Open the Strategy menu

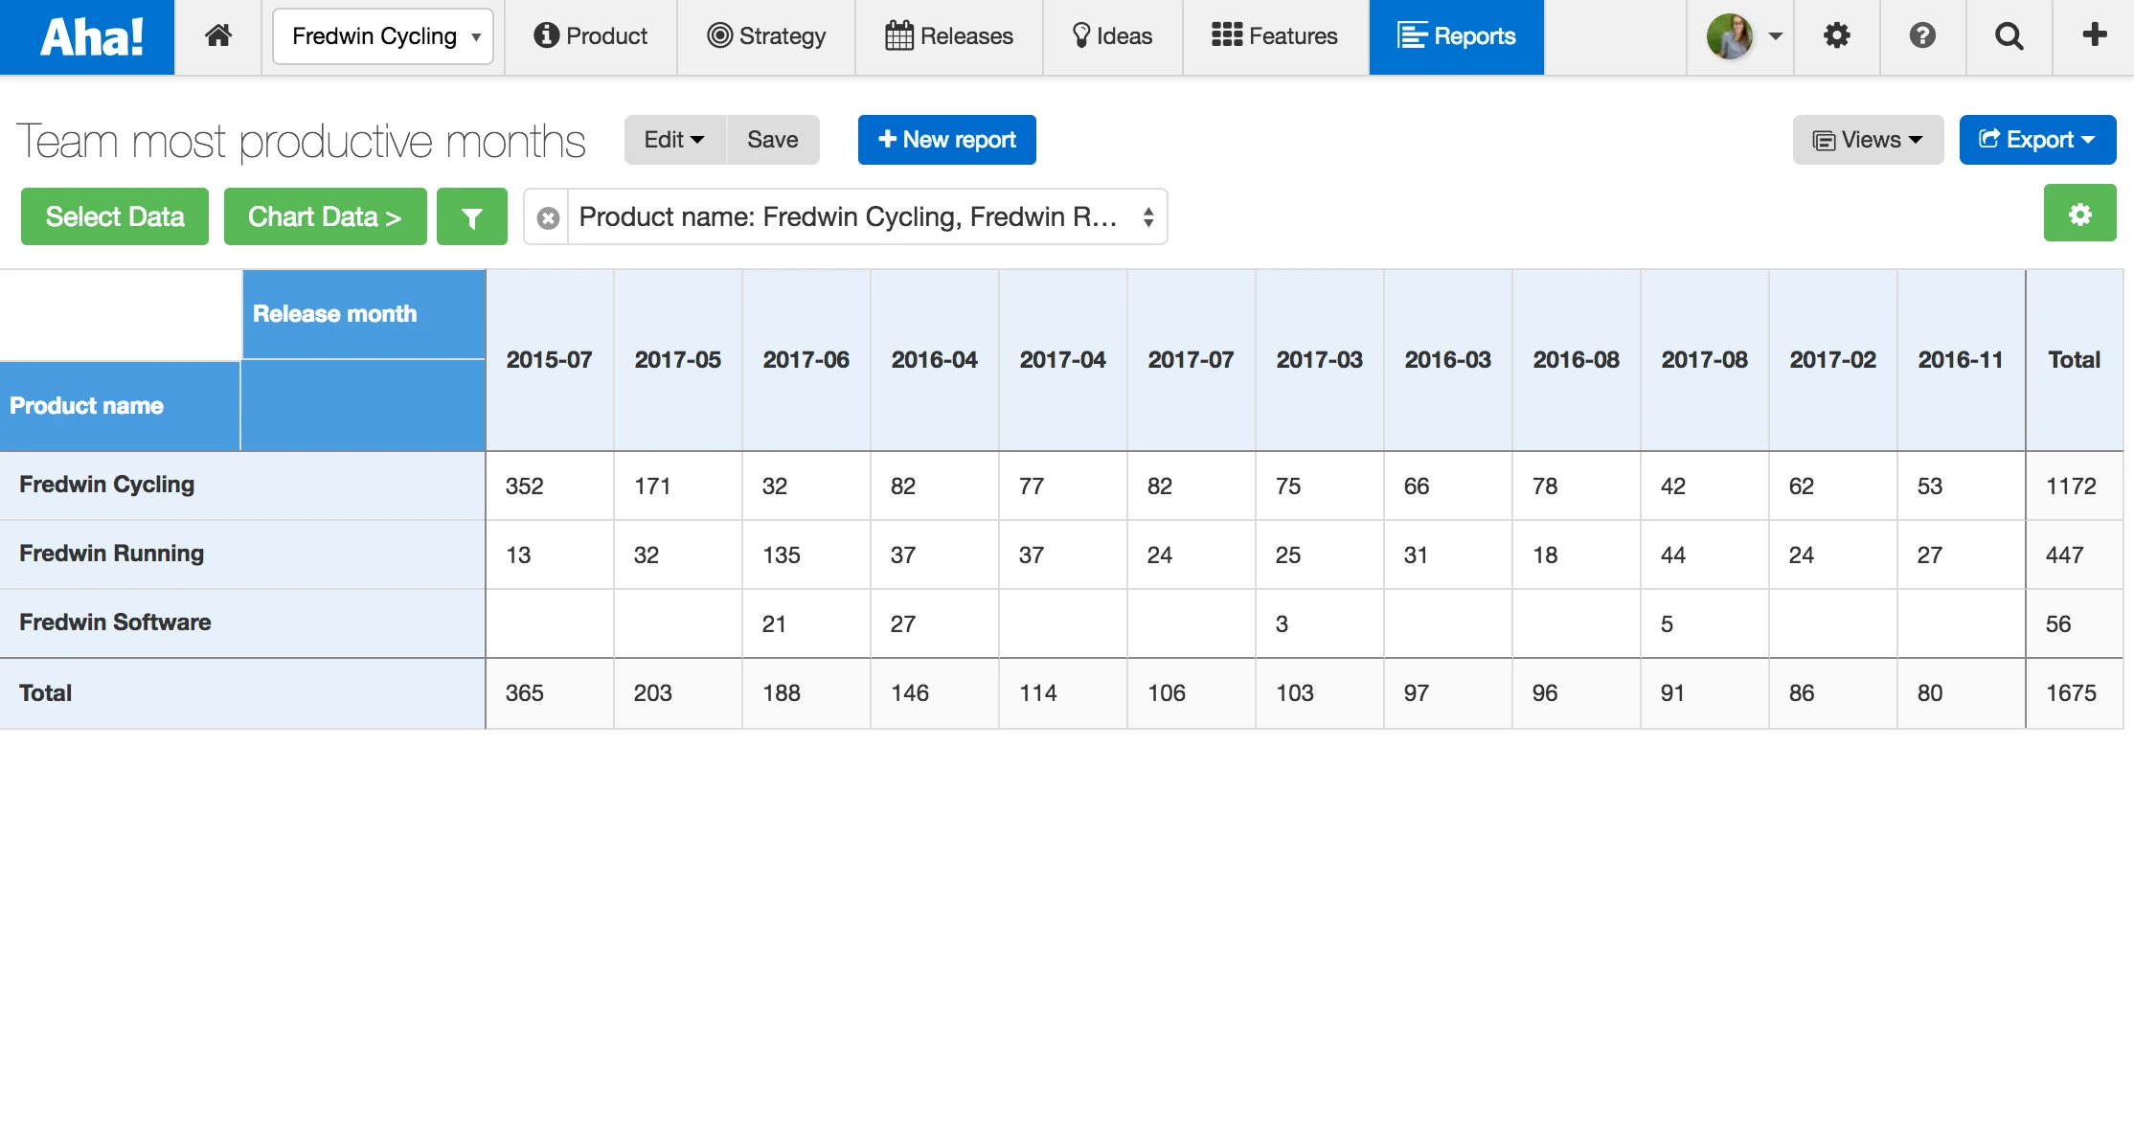coord(765,36)
